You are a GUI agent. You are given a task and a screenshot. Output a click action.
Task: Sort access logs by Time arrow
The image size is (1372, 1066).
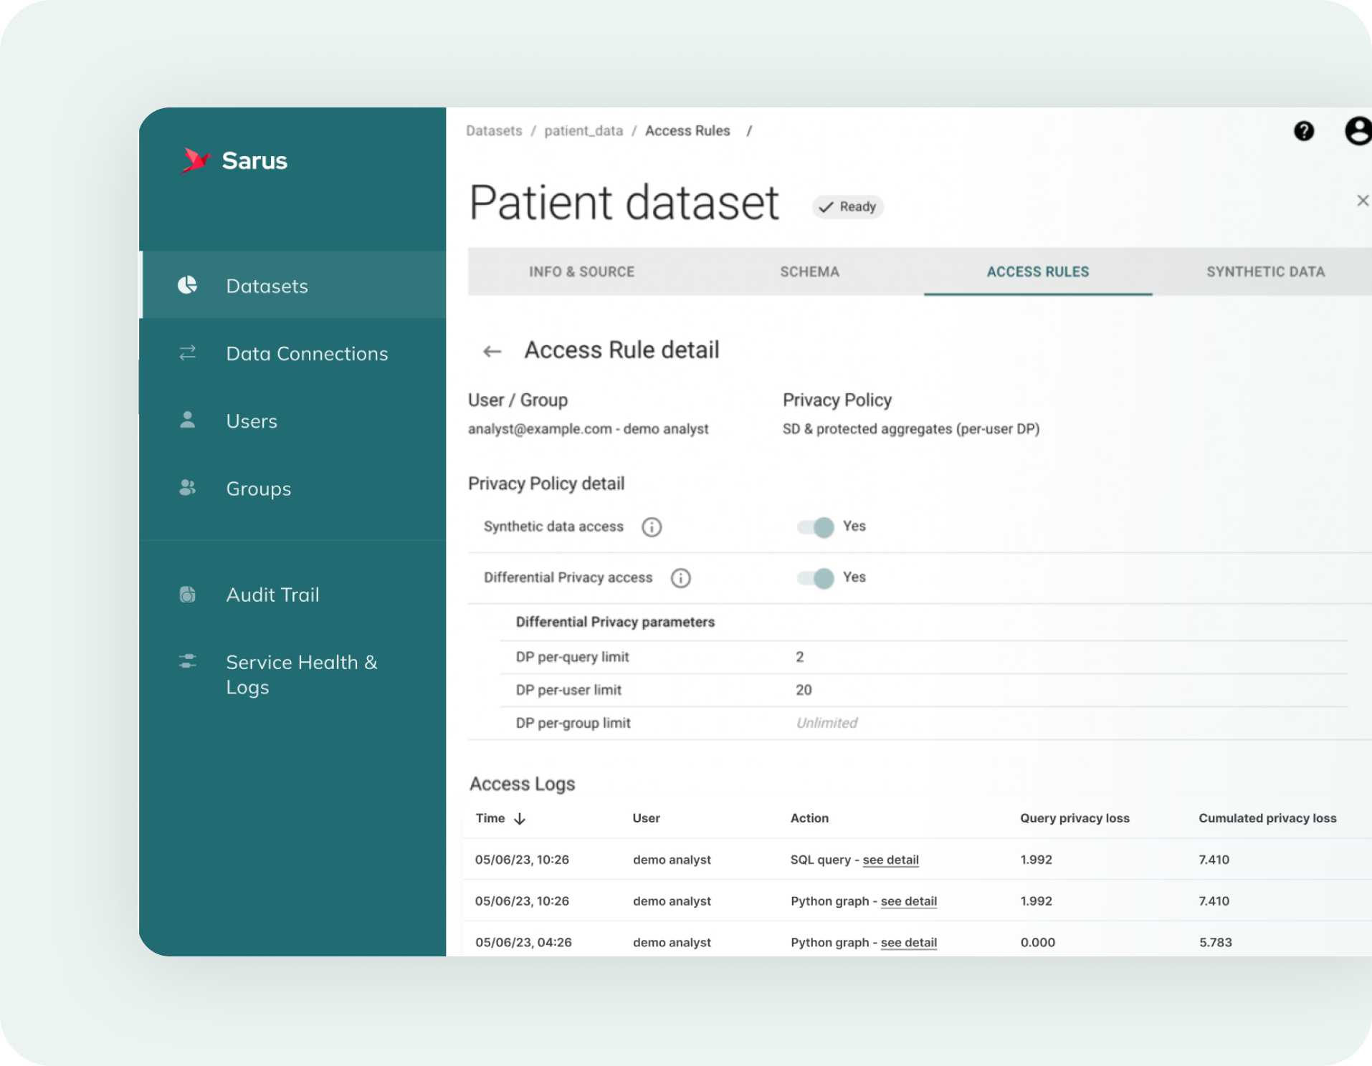click(520, 819)
